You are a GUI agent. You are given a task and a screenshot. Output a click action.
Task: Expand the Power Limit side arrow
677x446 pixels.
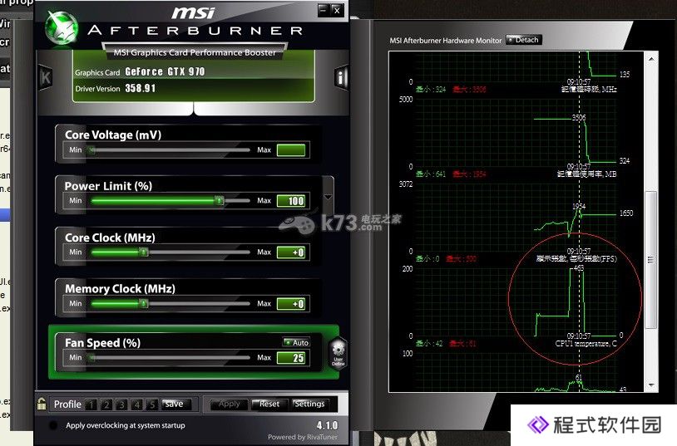(329, 197)
